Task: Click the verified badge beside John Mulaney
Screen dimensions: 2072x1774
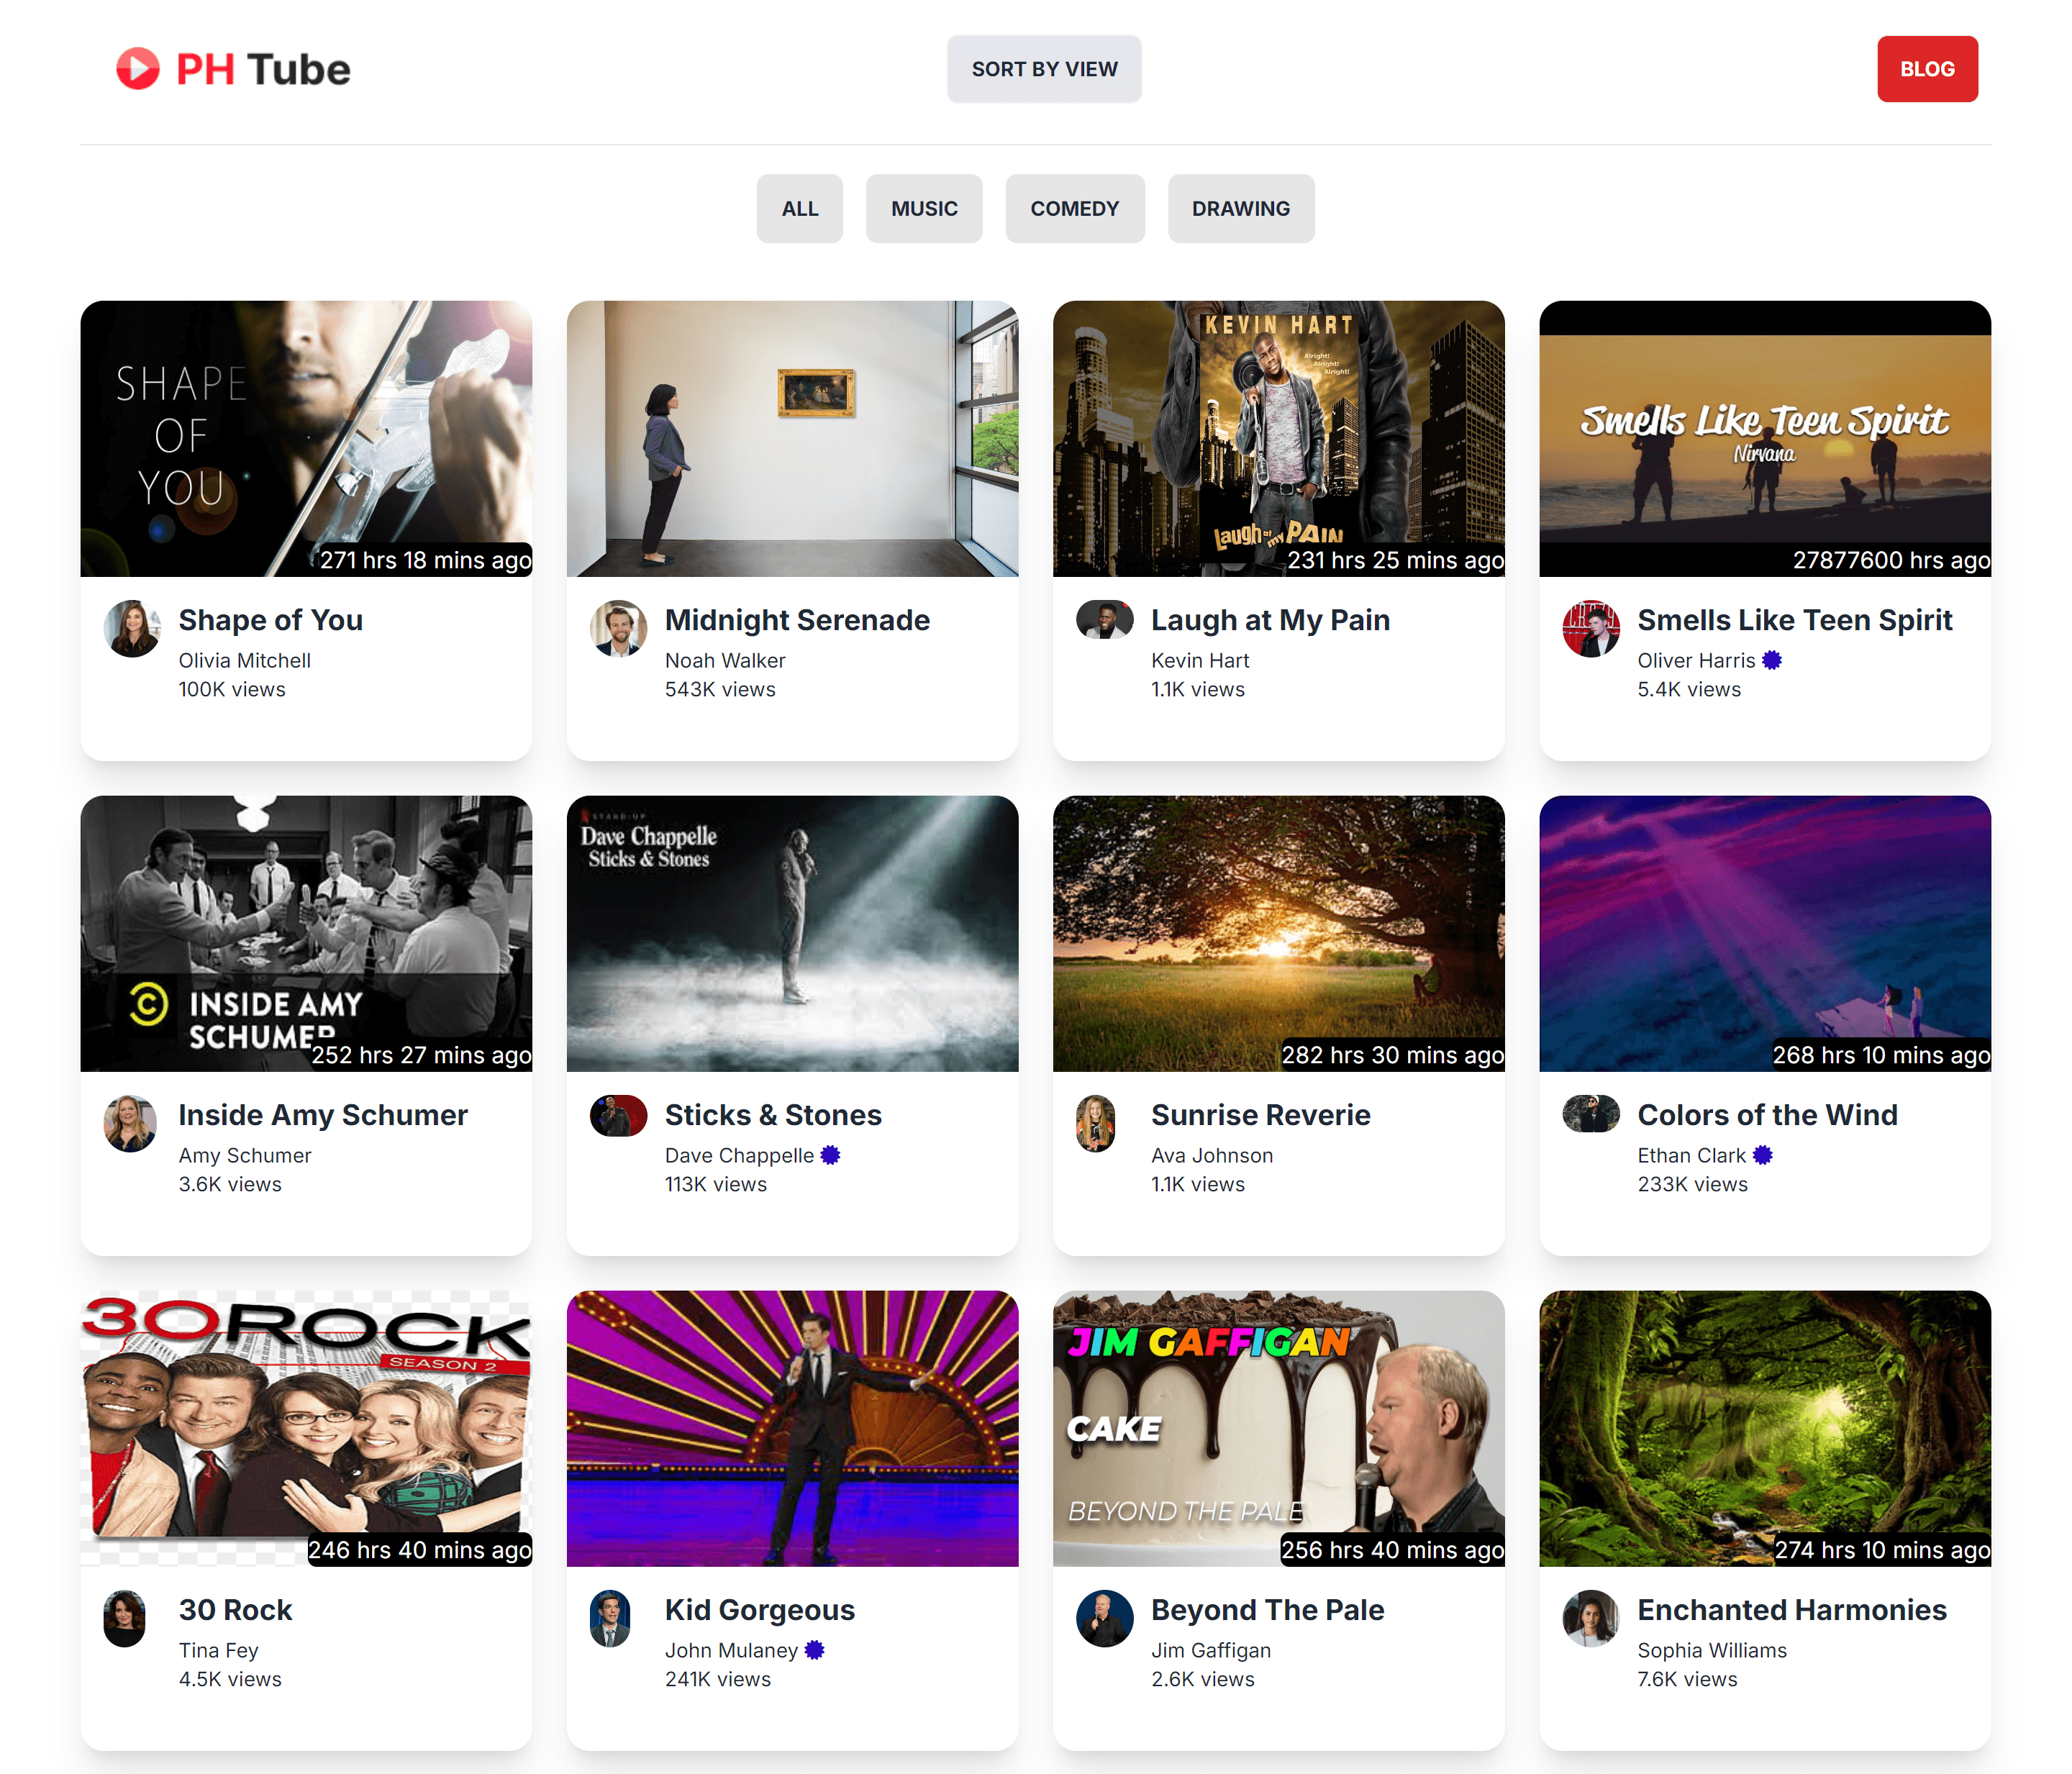Action: point(814,1650)
